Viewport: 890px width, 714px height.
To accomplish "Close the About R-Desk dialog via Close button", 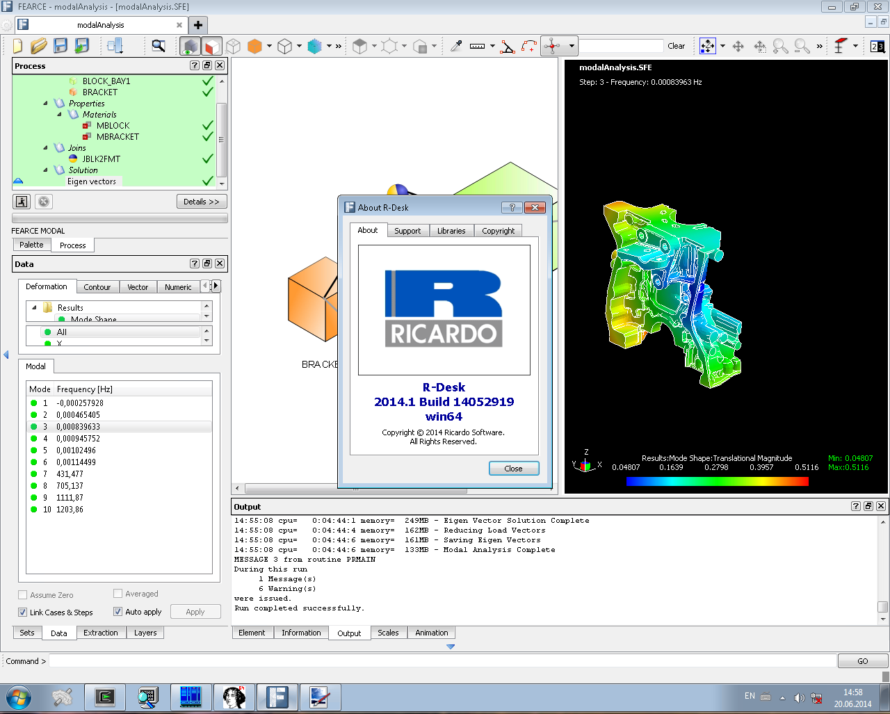I will [513, 469].
